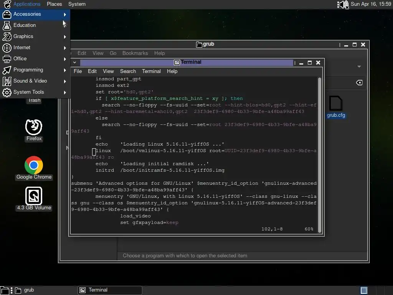Viewport: 393px width, 295px height.
Task: Open terminal window menu chevron
Action: tap(75, 62)
